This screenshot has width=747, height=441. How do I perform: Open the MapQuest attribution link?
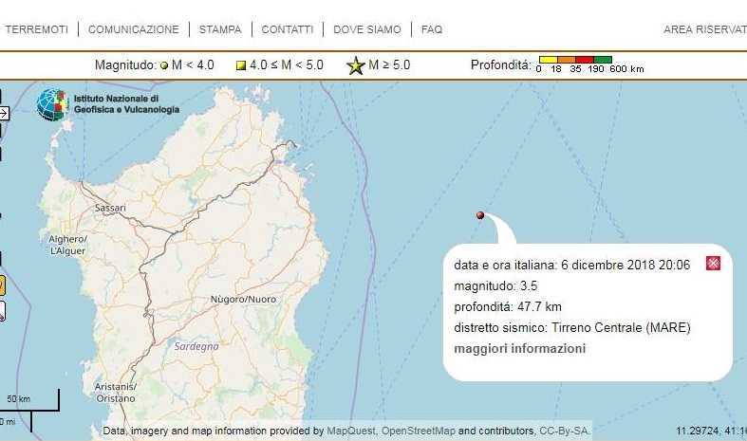pos(351,431)
